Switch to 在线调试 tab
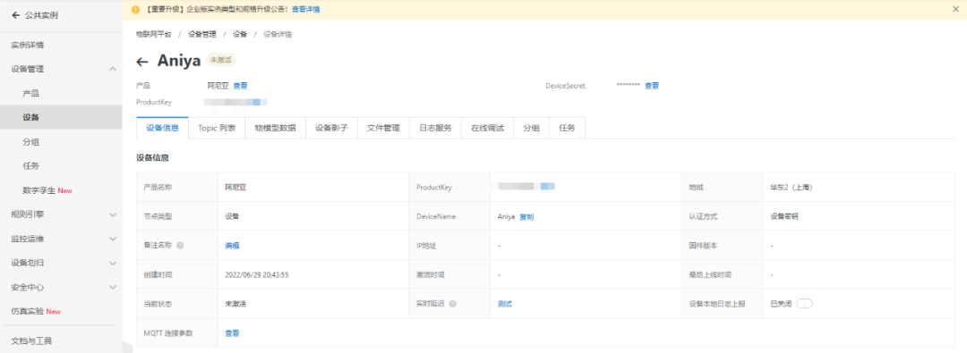 click(x=487, y=128)
